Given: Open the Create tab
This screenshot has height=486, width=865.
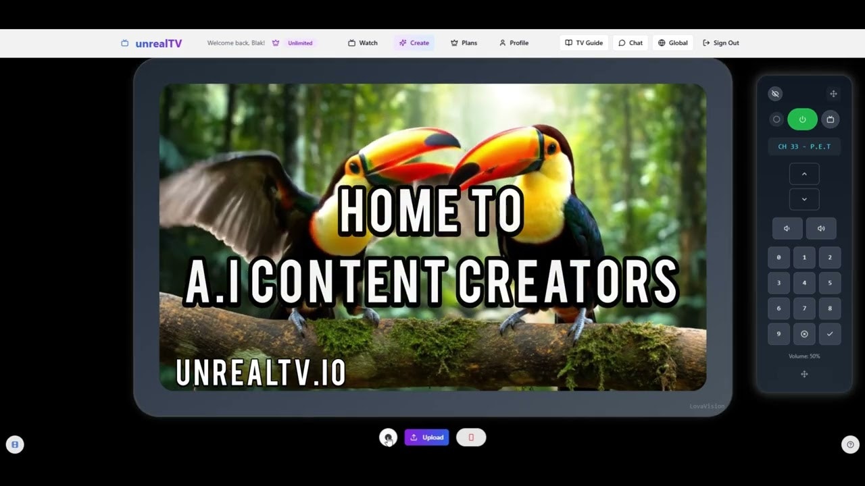Looking at the screenshot, I should [414, 43].
